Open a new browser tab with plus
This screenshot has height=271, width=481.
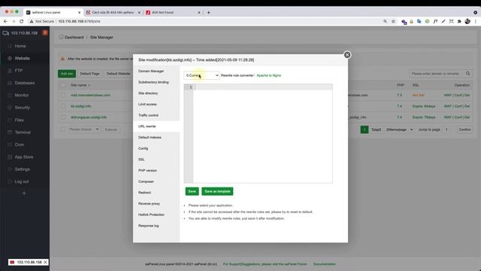point(209,13)
